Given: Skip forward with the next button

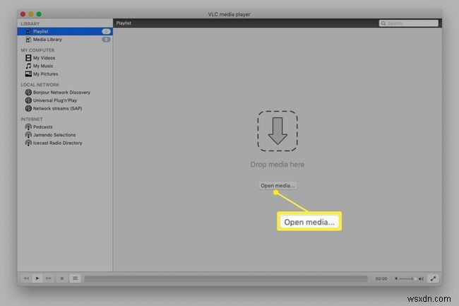Looking at the screenshot, I should [48, 278].
